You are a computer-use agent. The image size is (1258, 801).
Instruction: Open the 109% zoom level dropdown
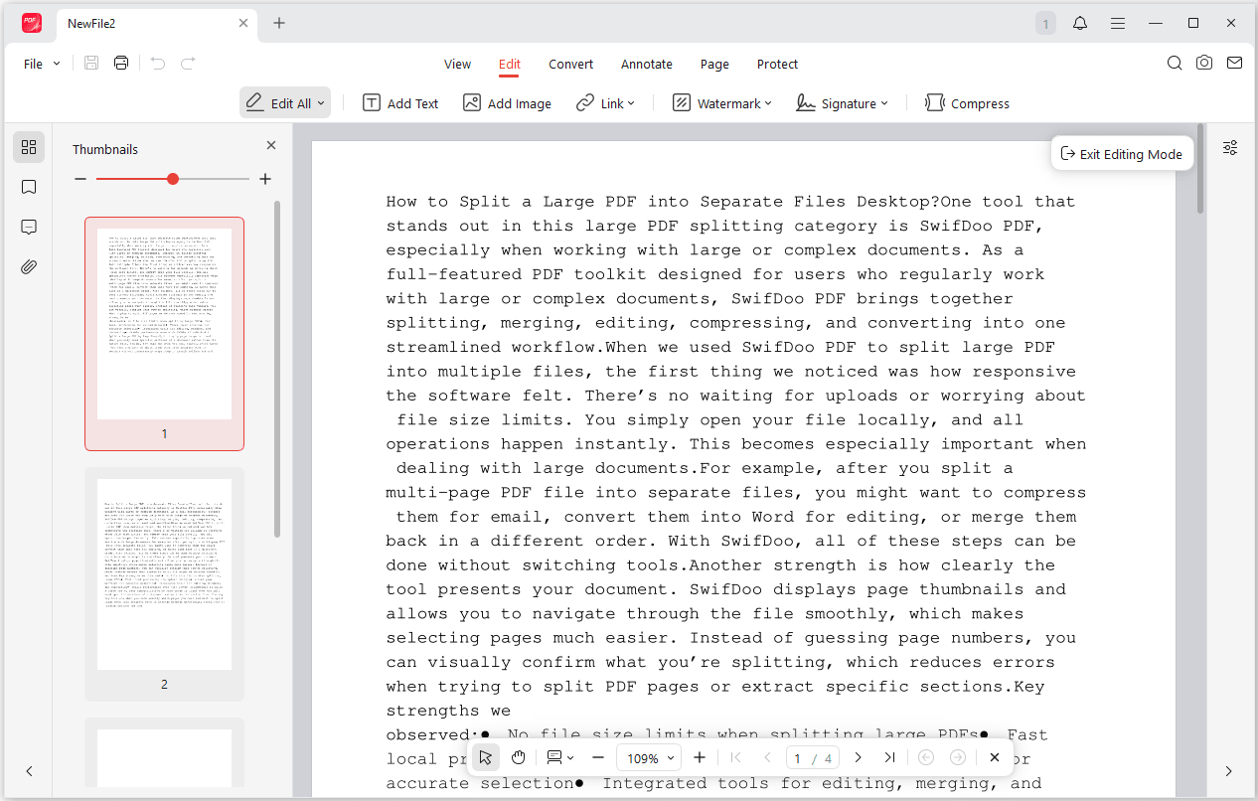point(648,757)
